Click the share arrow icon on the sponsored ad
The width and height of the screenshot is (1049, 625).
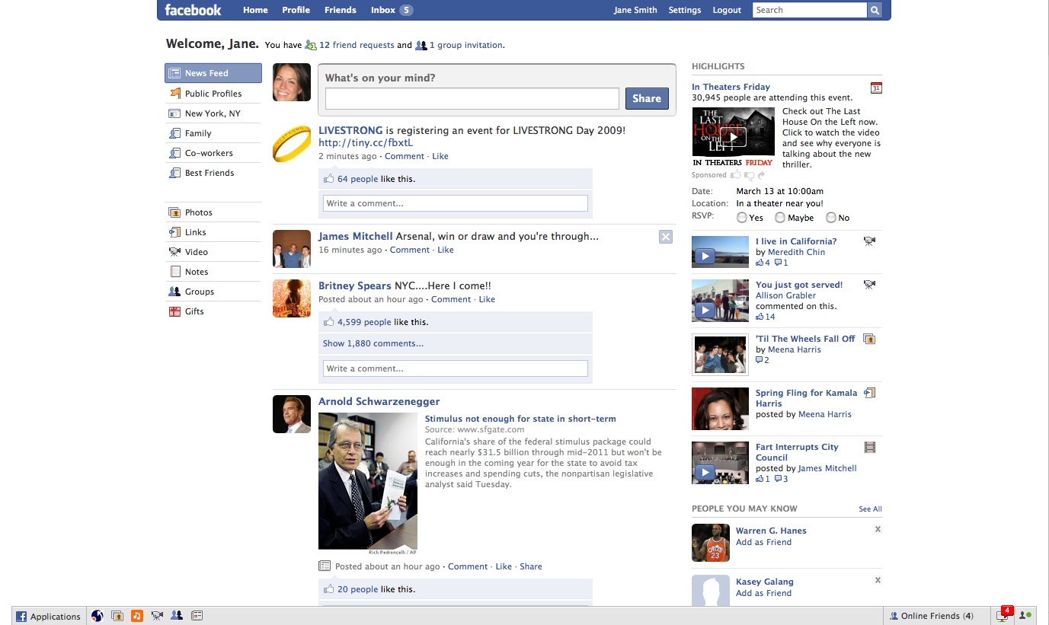pyautogui.click(x=760, y=175)
